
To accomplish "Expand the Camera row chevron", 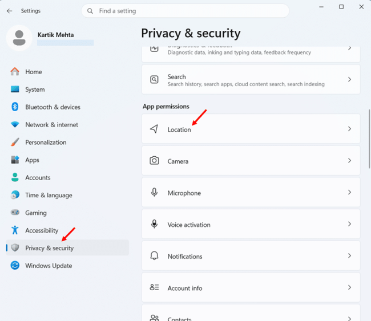I will tap(349, 161).
